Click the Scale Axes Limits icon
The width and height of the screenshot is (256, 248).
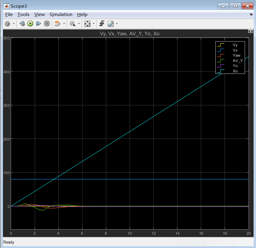coord(87,24)
